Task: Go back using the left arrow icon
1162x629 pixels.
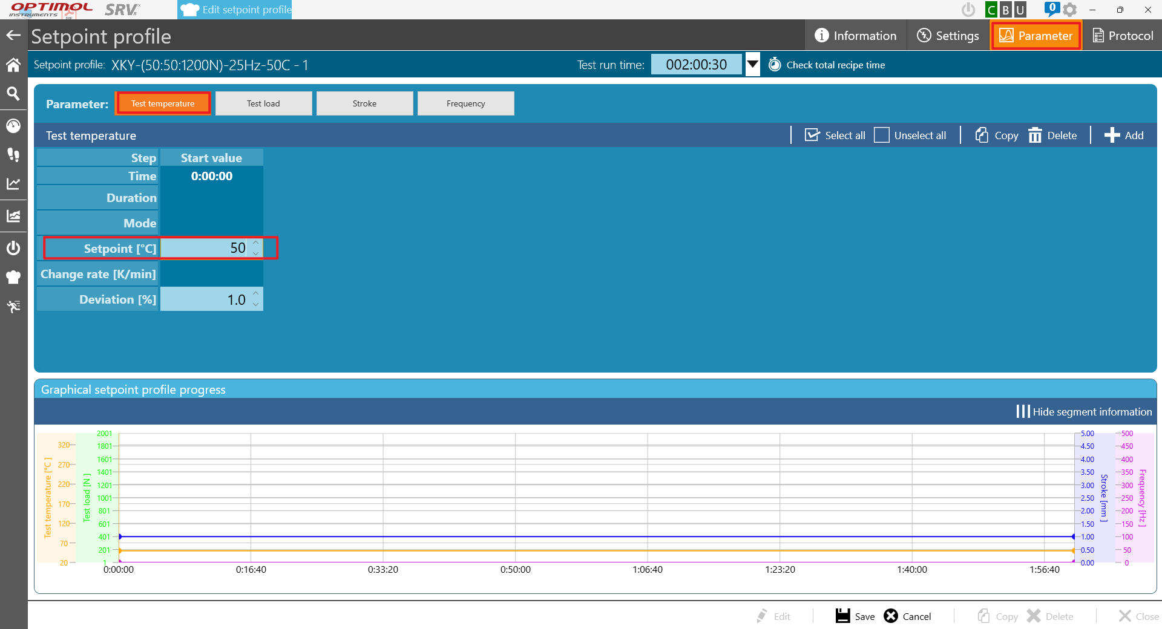Action: click(x=13, y=36)
